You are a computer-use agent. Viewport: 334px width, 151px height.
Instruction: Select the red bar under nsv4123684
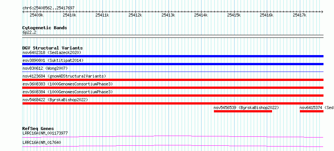173,80
